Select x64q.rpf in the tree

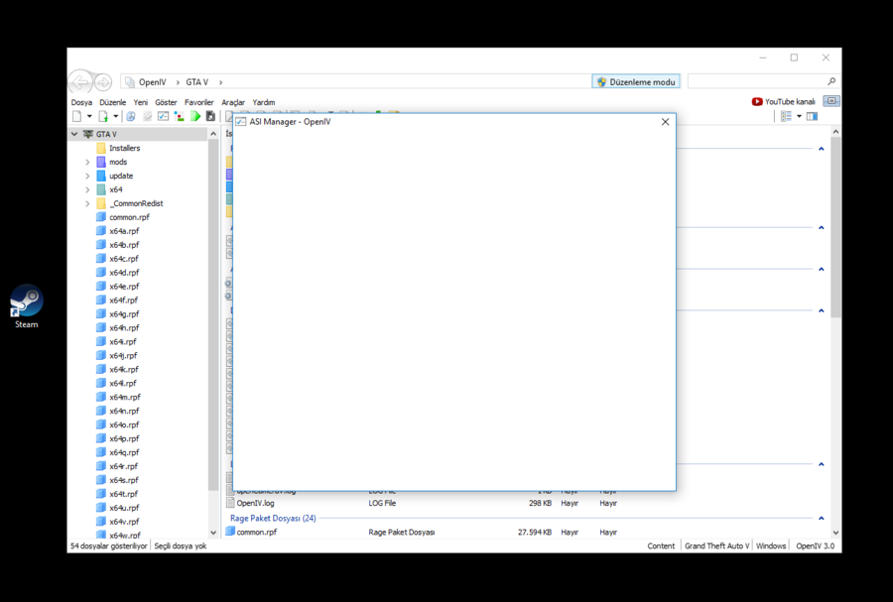pos(118,452)
